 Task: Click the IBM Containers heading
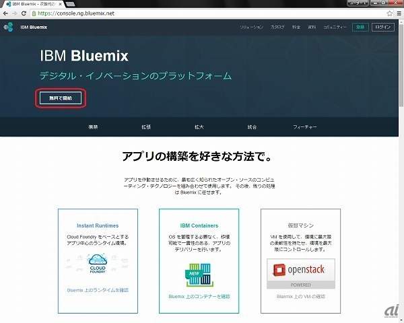tap(199, 225)
